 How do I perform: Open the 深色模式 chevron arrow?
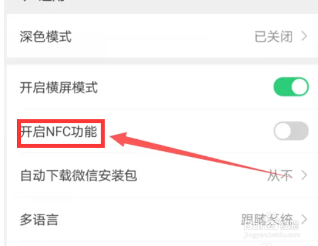point(304,36)
